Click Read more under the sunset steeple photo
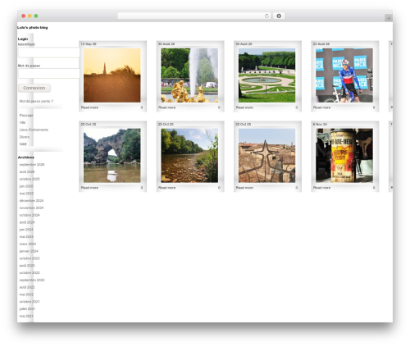Image resolution: width=410 pixels, height=347 pixels. (89, 107)
